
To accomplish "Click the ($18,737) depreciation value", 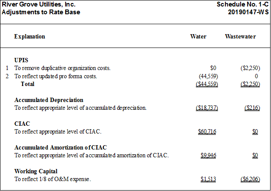I will click(207, 108).
